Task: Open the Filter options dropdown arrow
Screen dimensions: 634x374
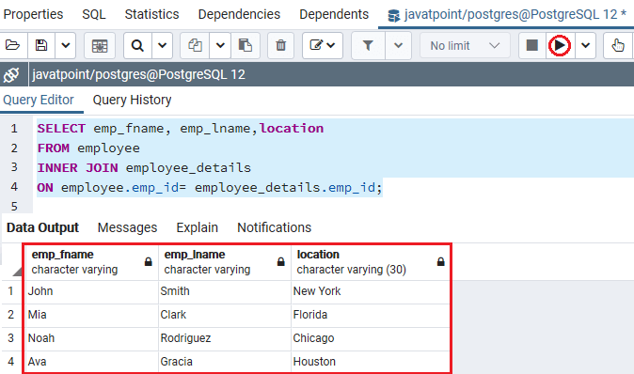Action: [398, 45]
